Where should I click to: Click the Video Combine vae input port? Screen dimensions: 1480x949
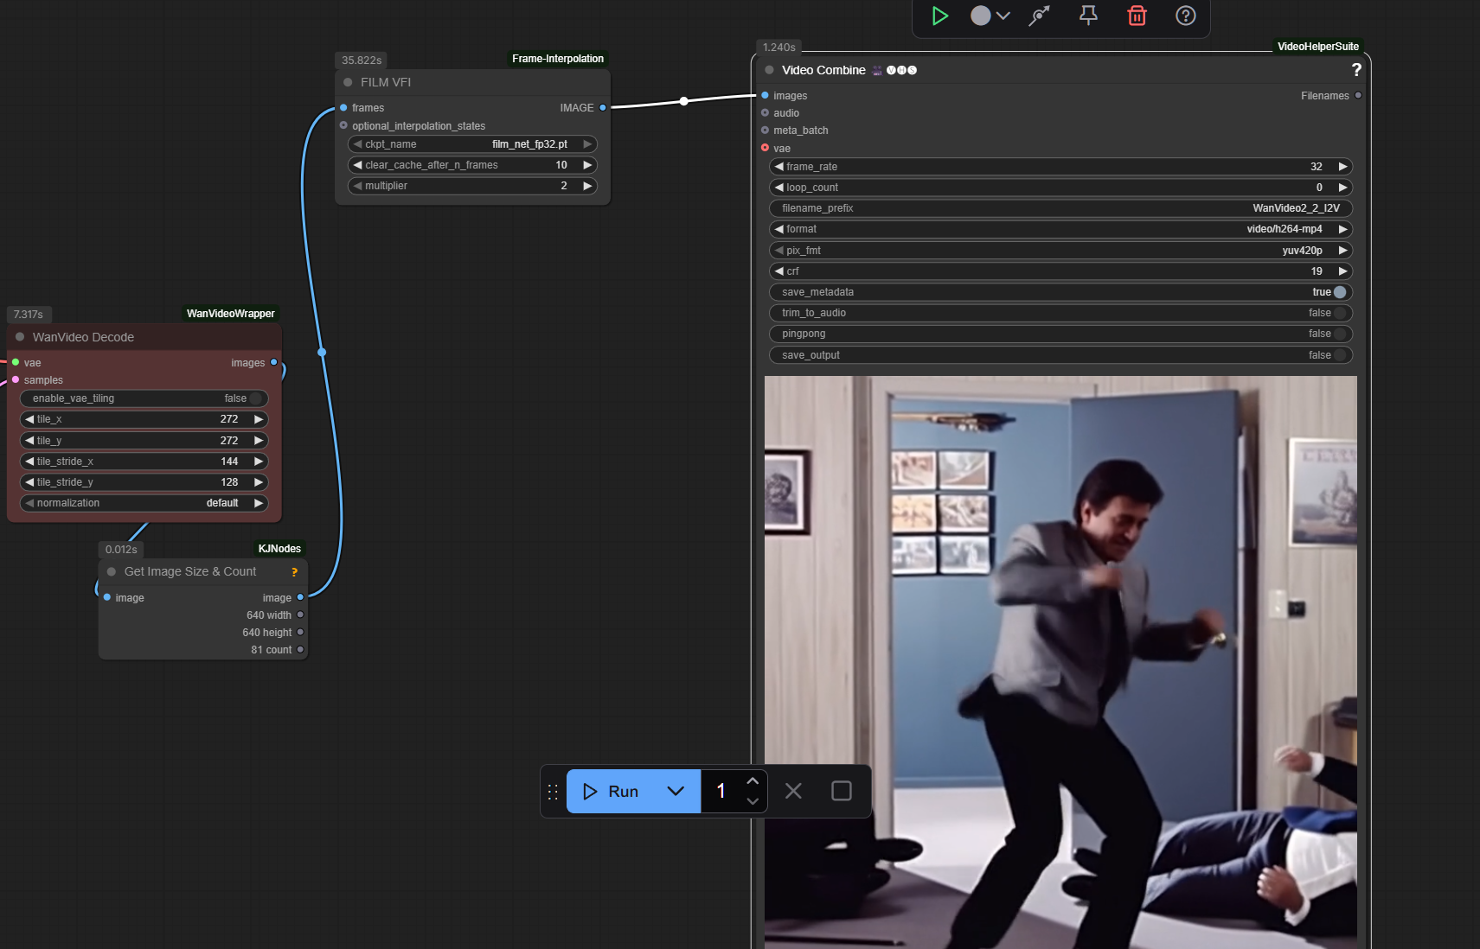[765, 148]
